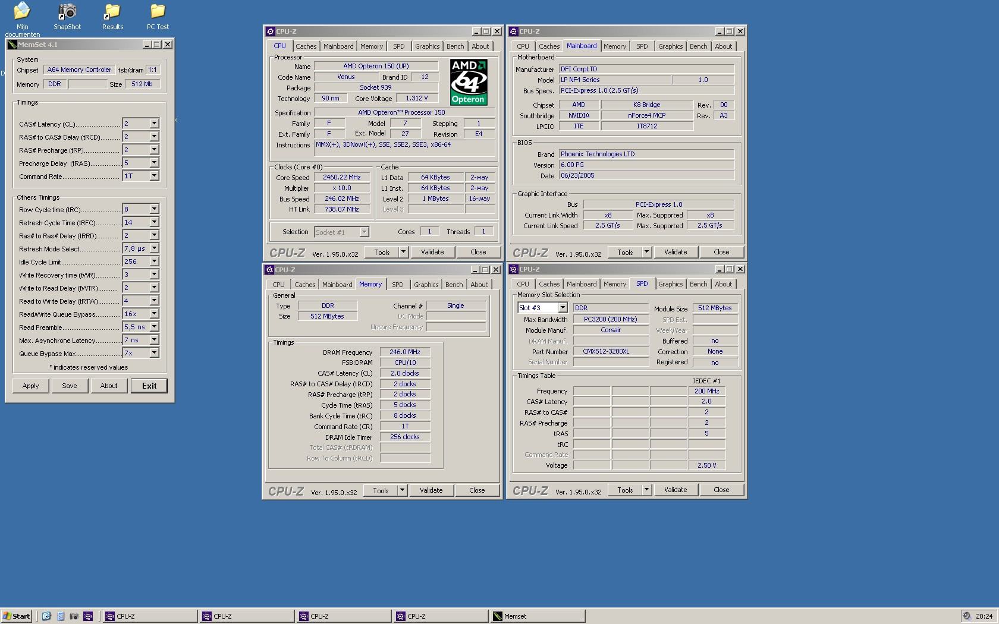Open CPU tab in the SPD CPU-Z window
999x624 pixels.
point(523,284)
